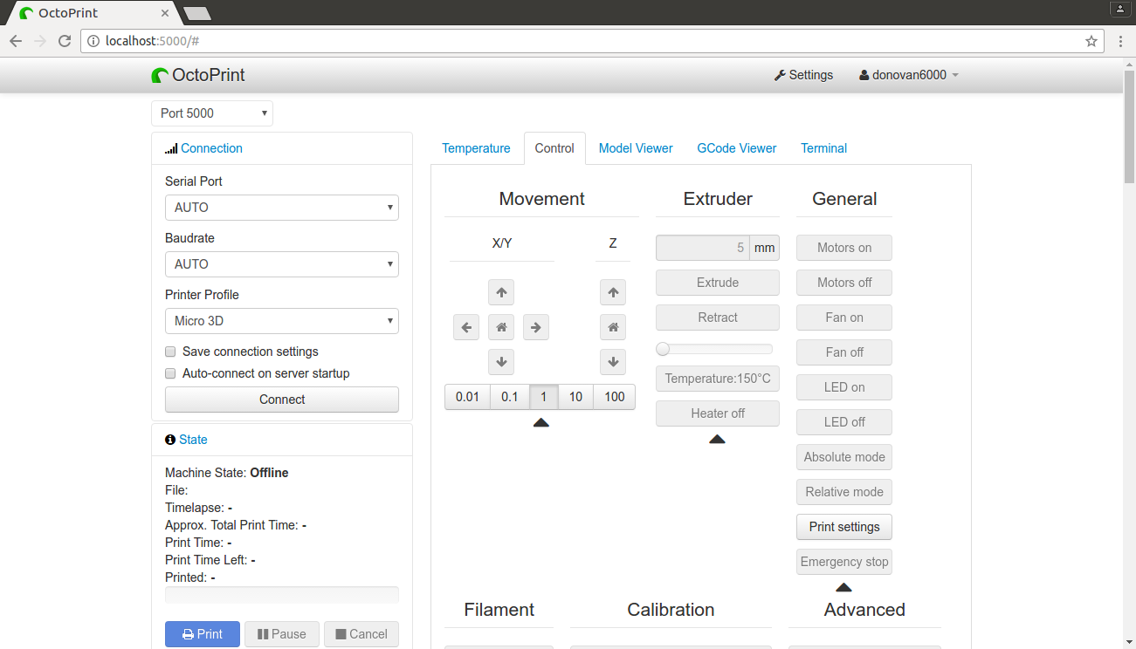Viewport: 1136px width, 649px height.
Task: Select 0.01 step distance
Action: click(x=467, y=397)
